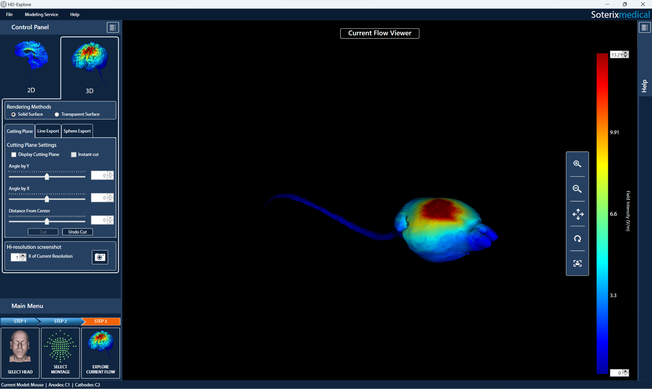Click the Distance From Center slider handle
The image size is (652, 389).
click(x=47, y=221)
